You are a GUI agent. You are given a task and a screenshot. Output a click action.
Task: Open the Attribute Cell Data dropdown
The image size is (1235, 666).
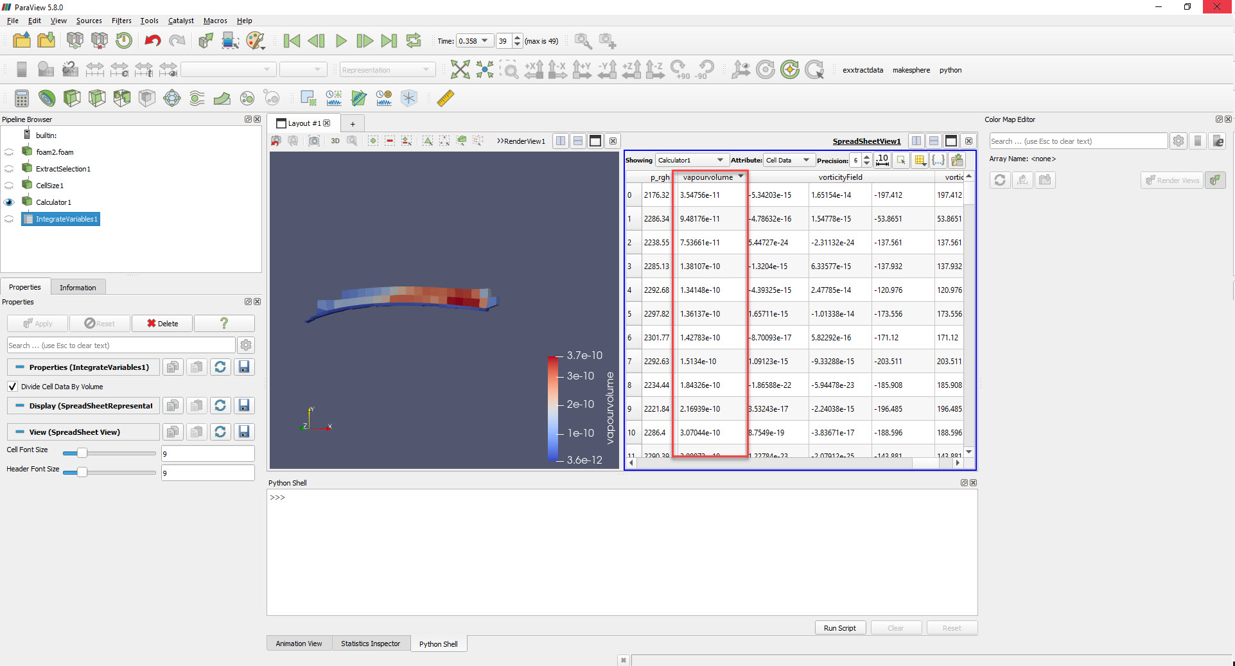(788, 160)
